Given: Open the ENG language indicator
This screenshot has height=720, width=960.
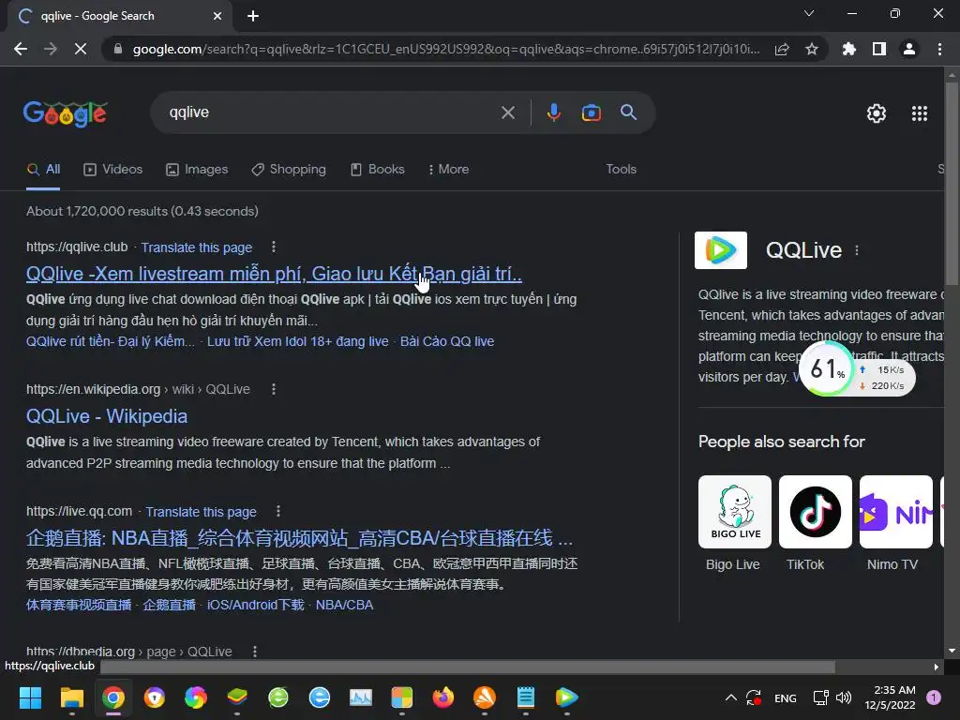Looking at the screenshot, I should point(786,697).
